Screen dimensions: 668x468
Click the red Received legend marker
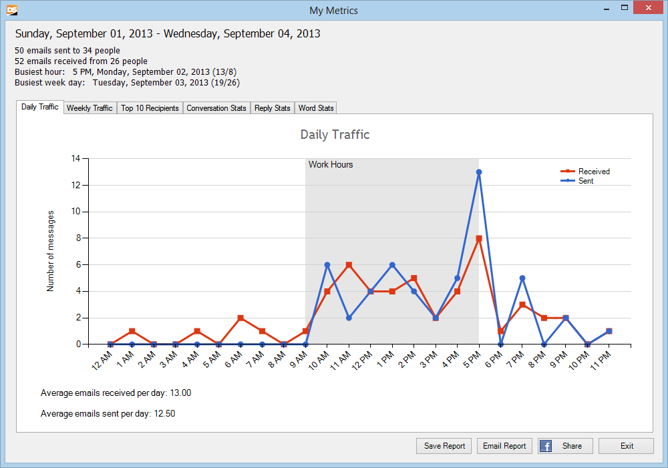[567, 172]
